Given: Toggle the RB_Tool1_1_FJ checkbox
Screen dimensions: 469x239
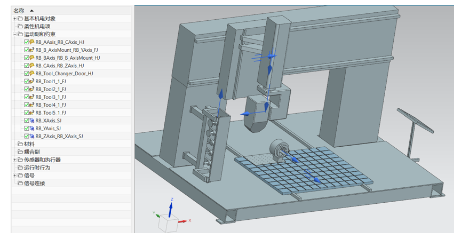Looking at the screenshot, I should coord(27,82).
